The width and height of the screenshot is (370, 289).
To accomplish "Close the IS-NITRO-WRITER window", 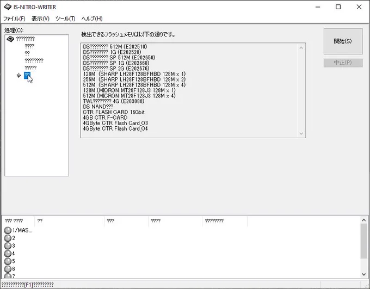I will [359, 7].
